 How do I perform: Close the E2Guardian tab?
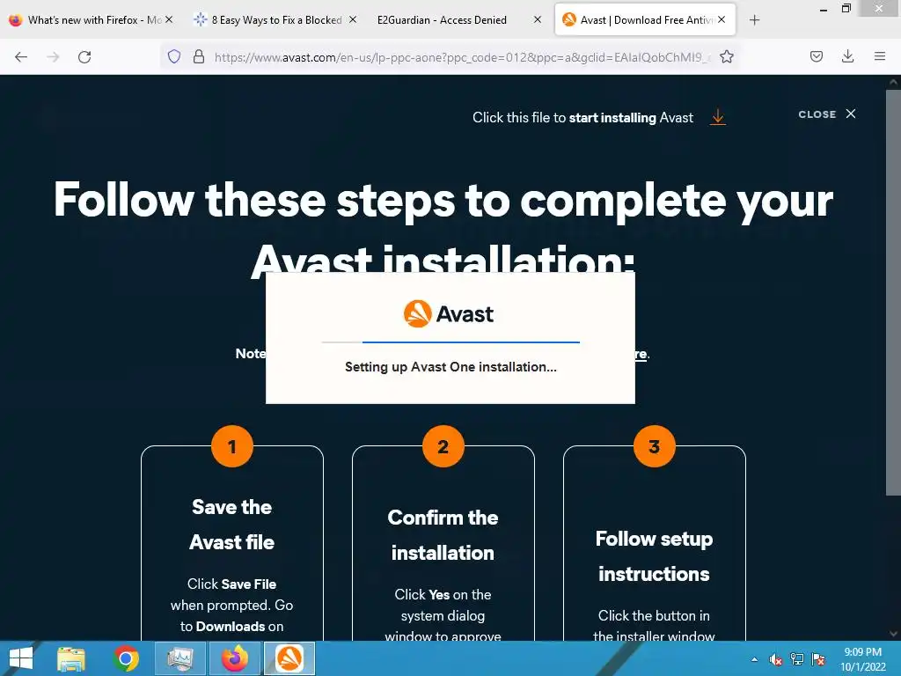point(538,19)
